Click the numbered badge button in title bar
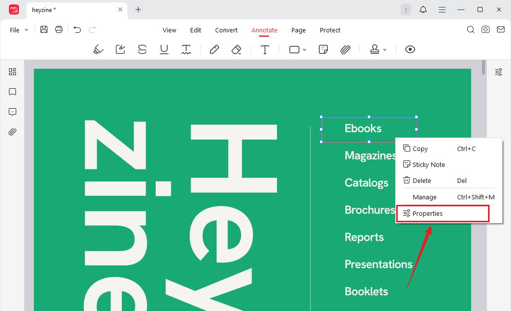This screenshot has height=311, width=511. pyautogui.click(x=406, y=10)
